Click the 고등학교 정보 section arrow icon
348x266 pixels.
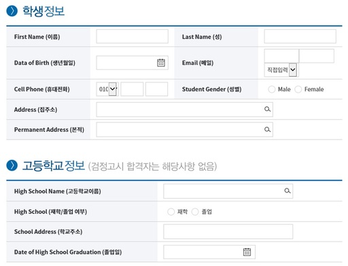point(12,165)
